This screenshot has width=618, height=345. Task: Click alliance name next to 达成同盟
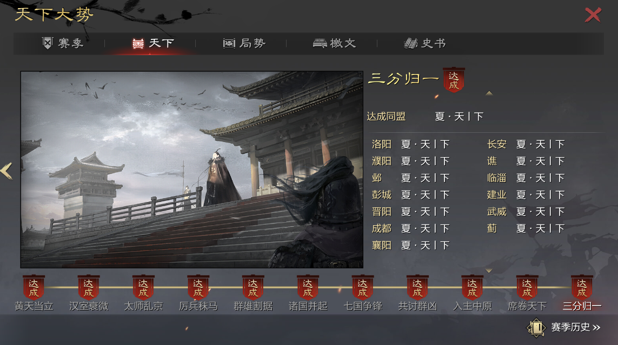[x=459, y=117]
